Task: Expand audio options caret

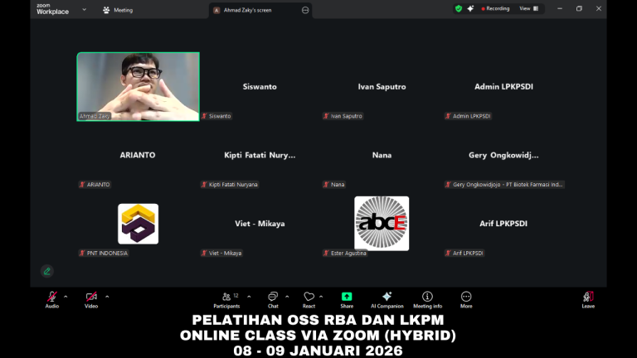Action: (66, 297)
